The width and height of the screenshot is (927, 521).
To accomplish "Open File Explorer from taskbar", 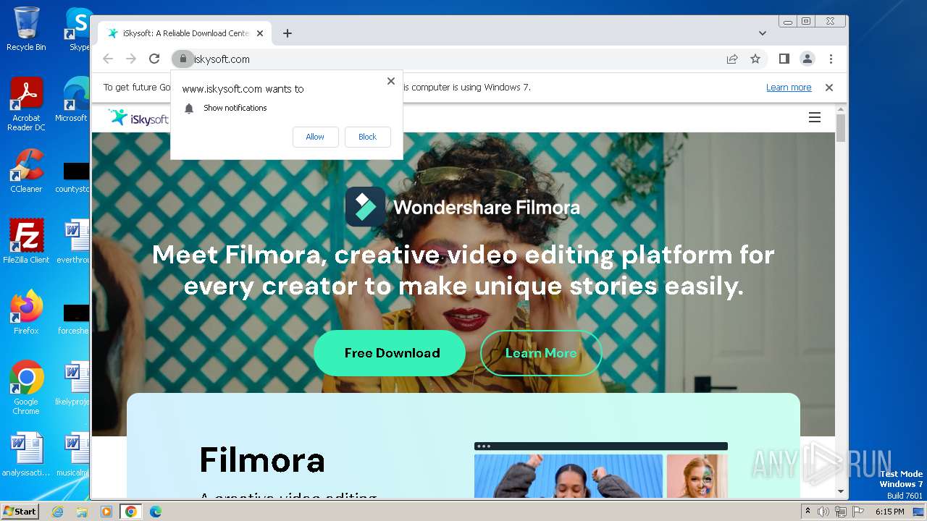I will 82,512.
